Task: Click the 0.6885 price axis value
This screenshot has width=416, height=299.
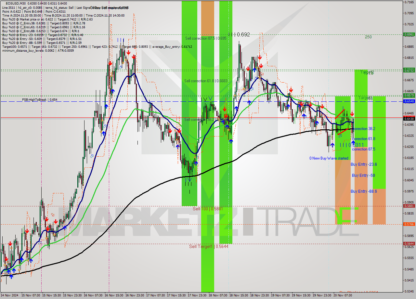Action: click(x=409, y=46)
